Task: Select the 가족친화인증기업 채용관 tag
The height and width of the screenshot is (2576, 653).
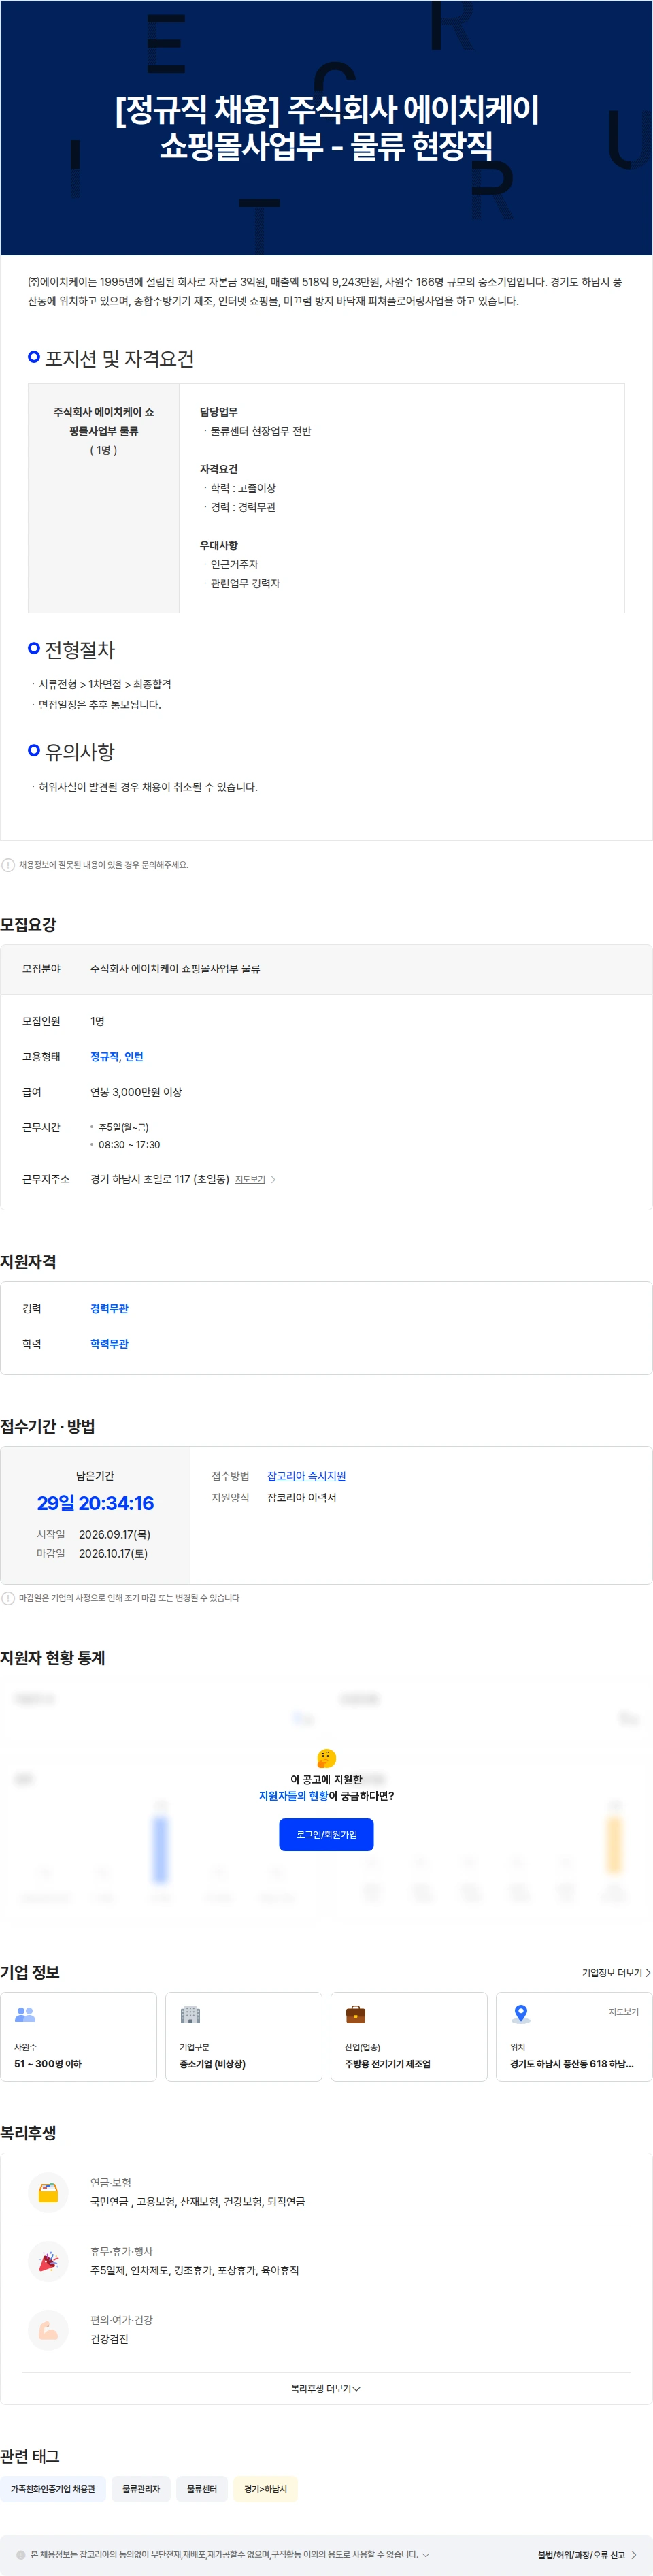Action: pos(53,2489)
